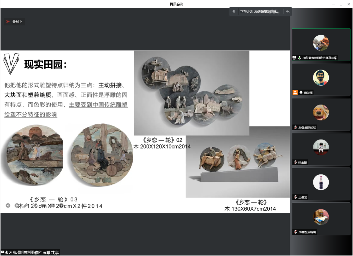Click the 录制中 recording status label
This screenshot has height=256, width=353.
click(x=17, y=22)
